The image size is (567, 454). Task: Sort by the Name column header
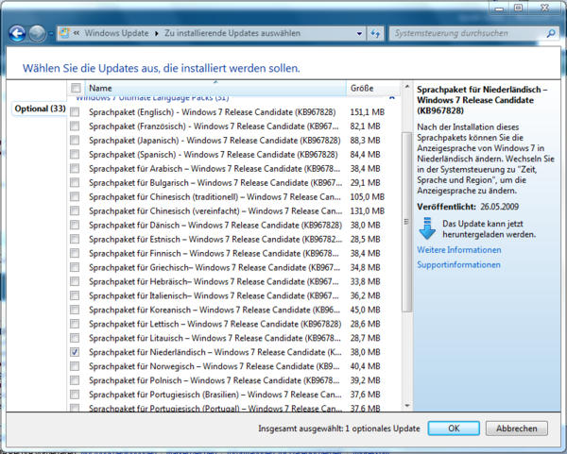(215, 88)
